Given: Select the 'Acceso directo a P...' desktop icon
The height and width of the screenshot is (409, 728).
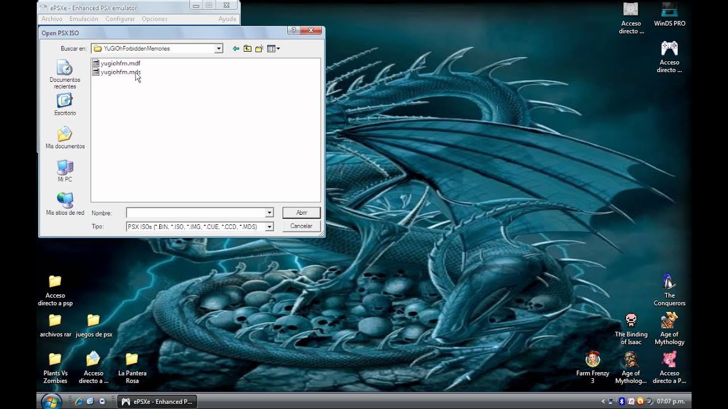Looking at the screenshot, I should pyautogui.click(x=669, y=368).
